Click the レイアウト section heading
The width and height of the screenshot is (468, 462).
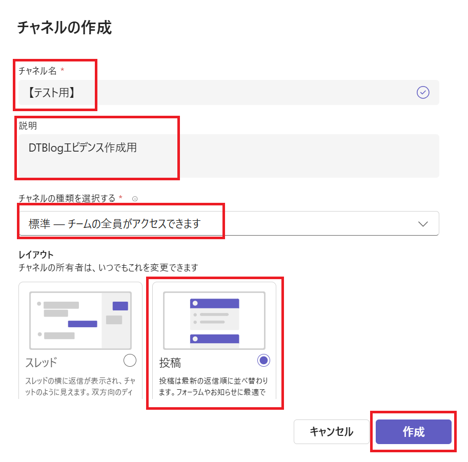coord(36,255)
